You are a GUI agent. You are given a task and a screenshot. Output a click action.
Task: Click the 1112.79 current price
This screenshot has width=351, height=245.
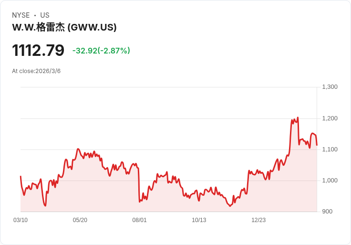38,51
